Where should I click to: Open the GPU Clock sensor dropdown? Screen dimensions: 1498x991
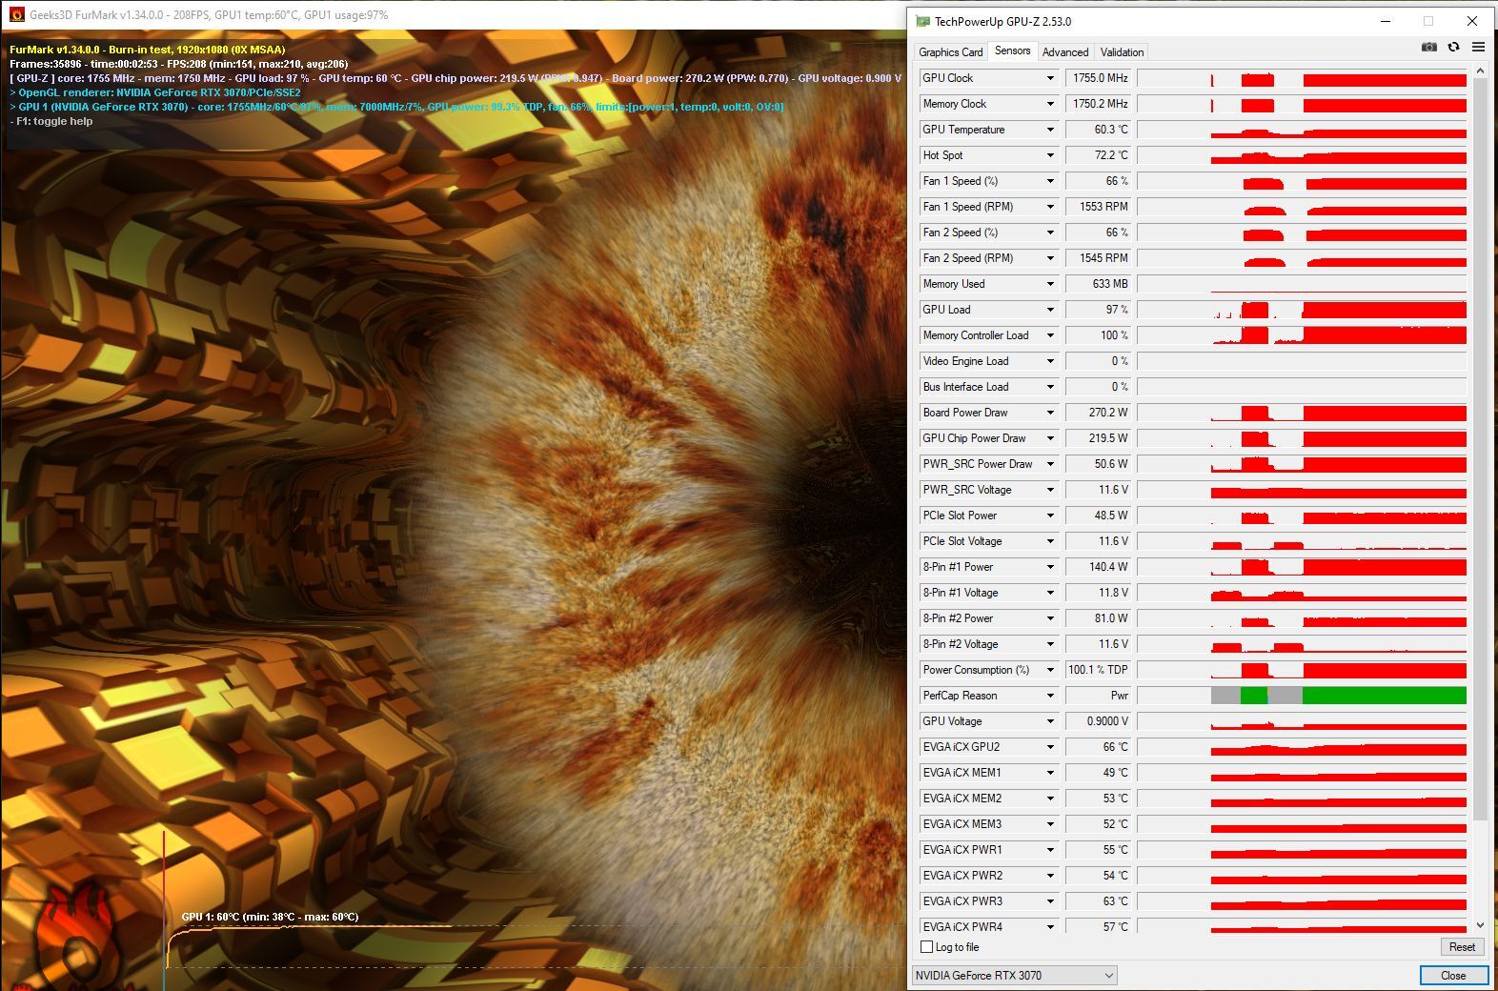pyautogui.click(x=1050, y=78)
